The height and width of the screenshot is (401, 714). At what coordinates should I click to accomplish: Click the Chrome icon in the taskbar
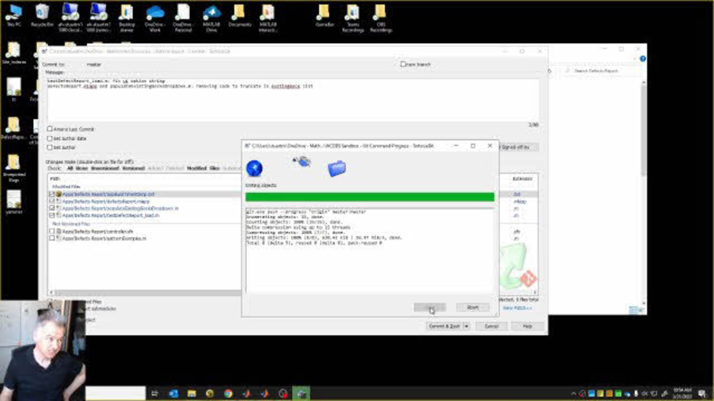(228, 394)
